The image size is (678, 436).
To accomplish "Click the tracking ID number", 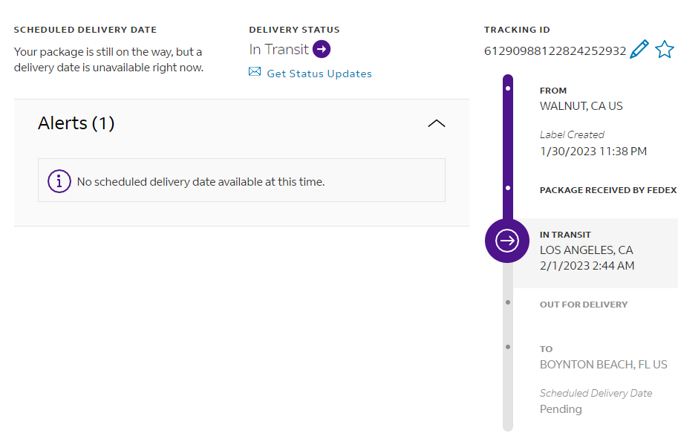I will [555, 51].
